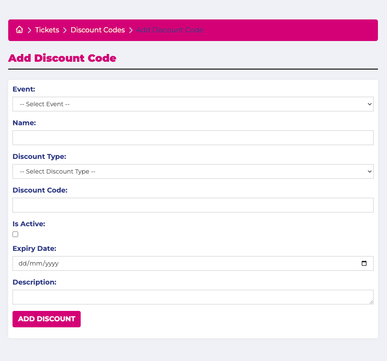
Task: Select the Add Discount Code breadcrumb item
Action: pos(169,30)
